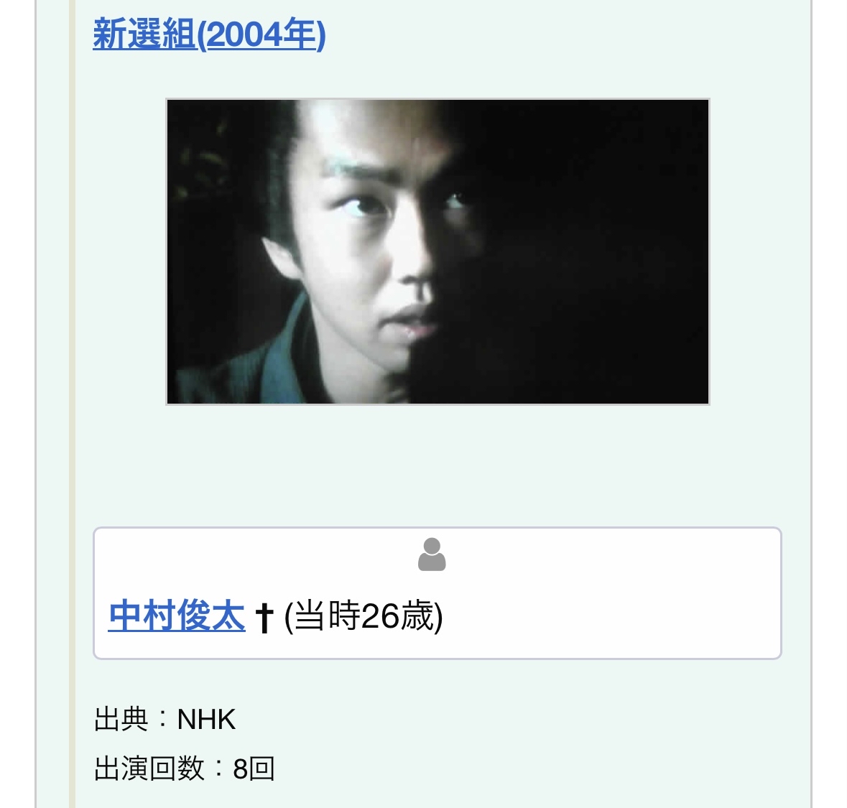Click the white actor card containing 中村俊太
The image size is (847, 808).
tap(438, 593)
